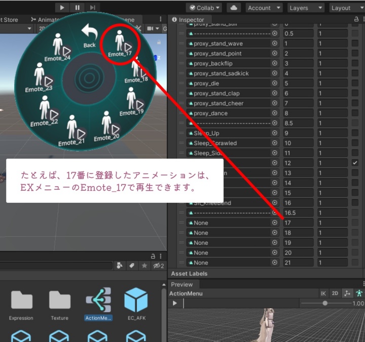Click the Asset Labels header

[189, 274]
